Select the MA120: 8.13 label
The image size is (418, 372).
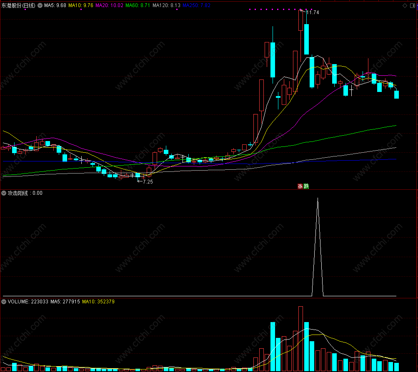[x=166, y=5]
